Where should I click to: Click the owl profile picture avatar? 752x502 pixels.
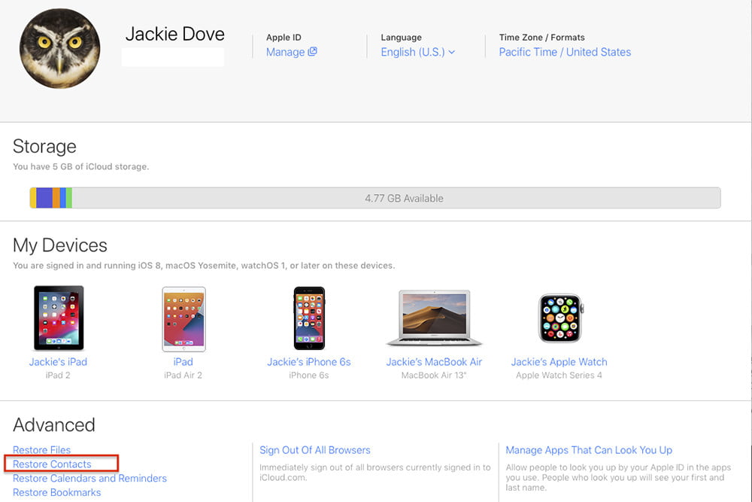59,49
